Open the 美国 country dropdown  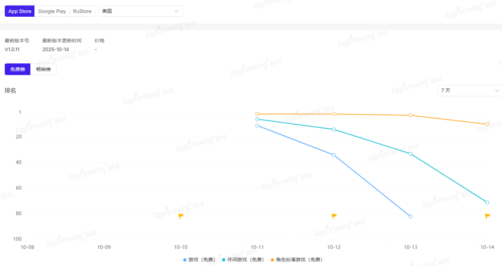click(x=140, y=11)
